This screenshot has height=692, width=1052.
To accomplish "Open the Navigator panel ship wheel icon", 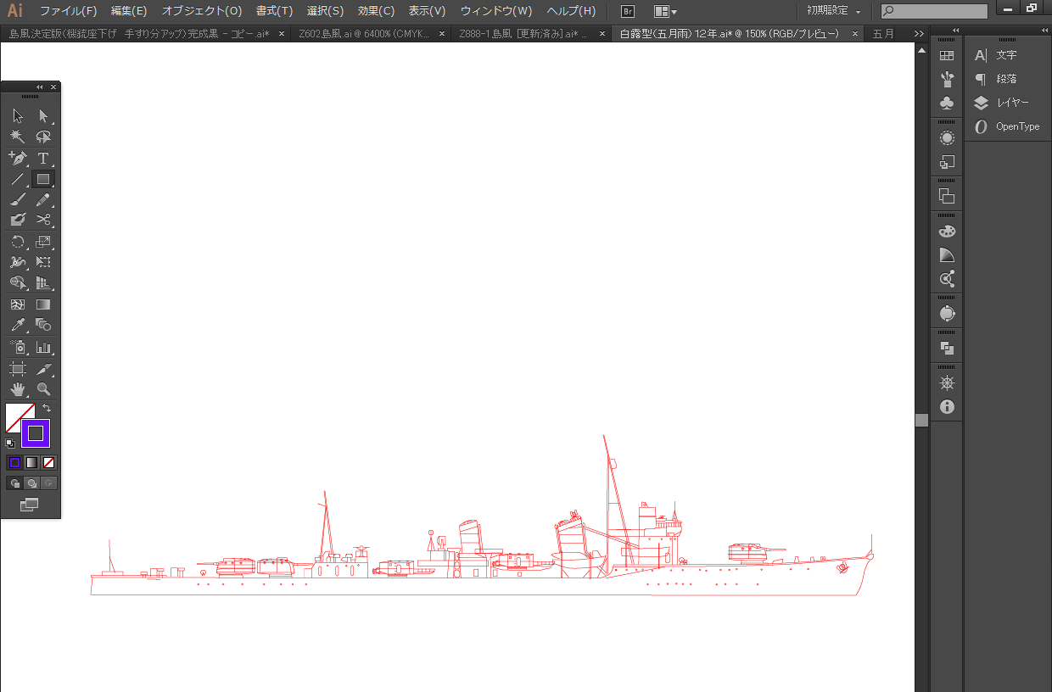I will [947, 382].
